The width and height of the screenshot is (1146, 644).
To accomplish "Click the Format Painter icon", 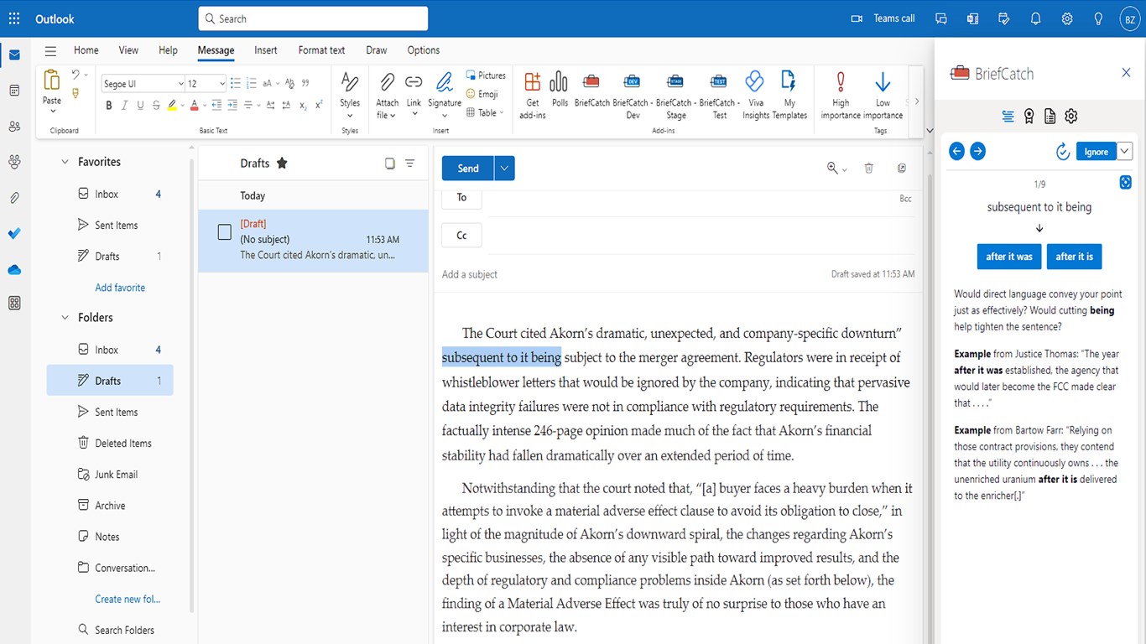I will point(76,94).
